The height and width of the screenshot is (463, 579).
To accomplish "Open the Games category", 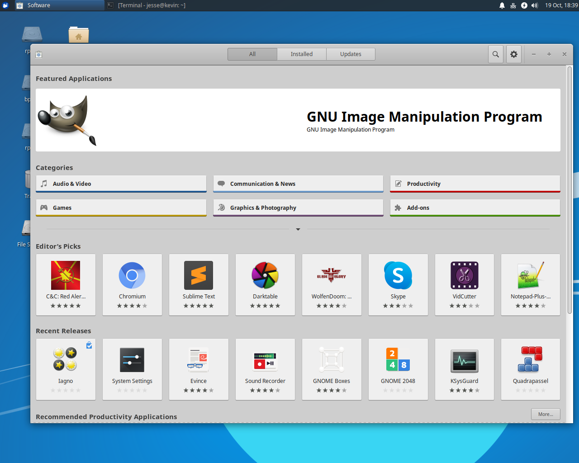I will click(x=121, y=208).
